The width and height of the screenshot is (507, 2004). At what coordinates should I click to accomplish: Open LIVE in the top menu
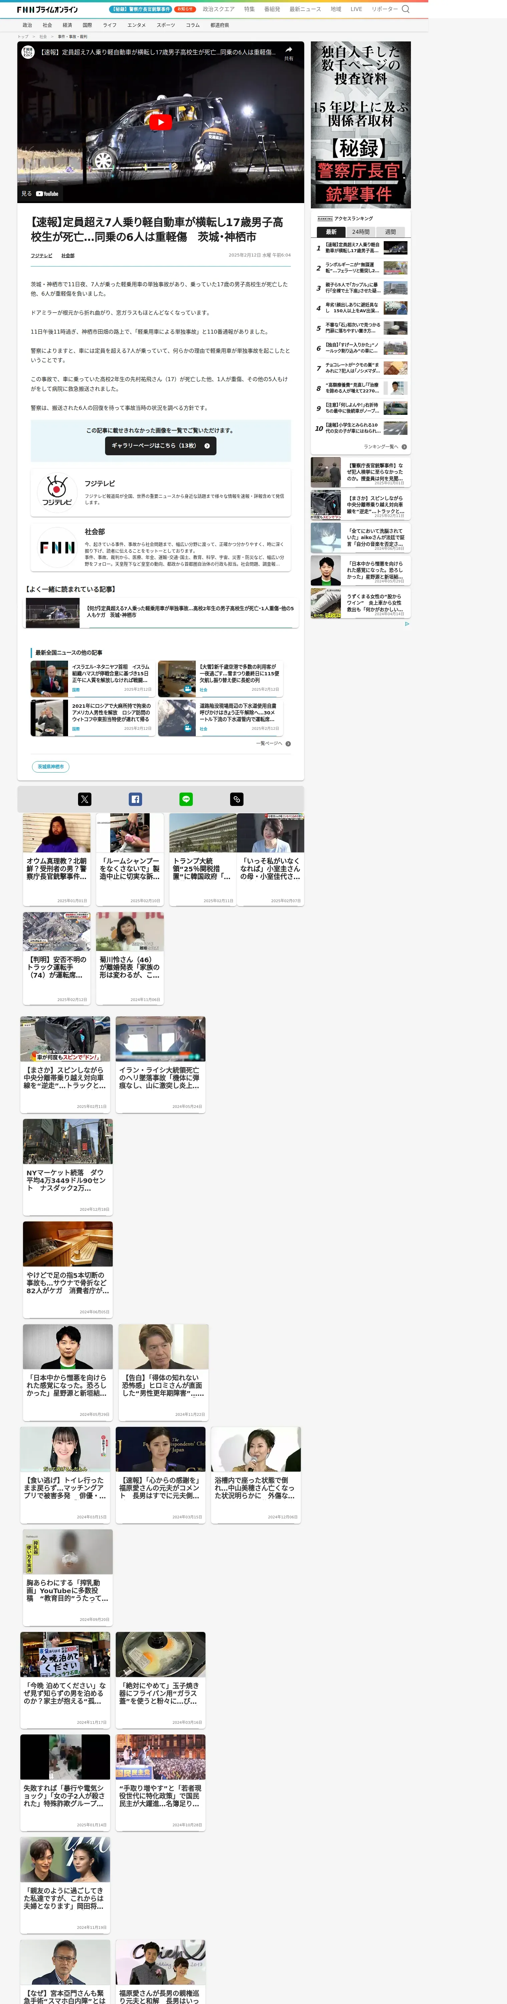pos(356,9)
